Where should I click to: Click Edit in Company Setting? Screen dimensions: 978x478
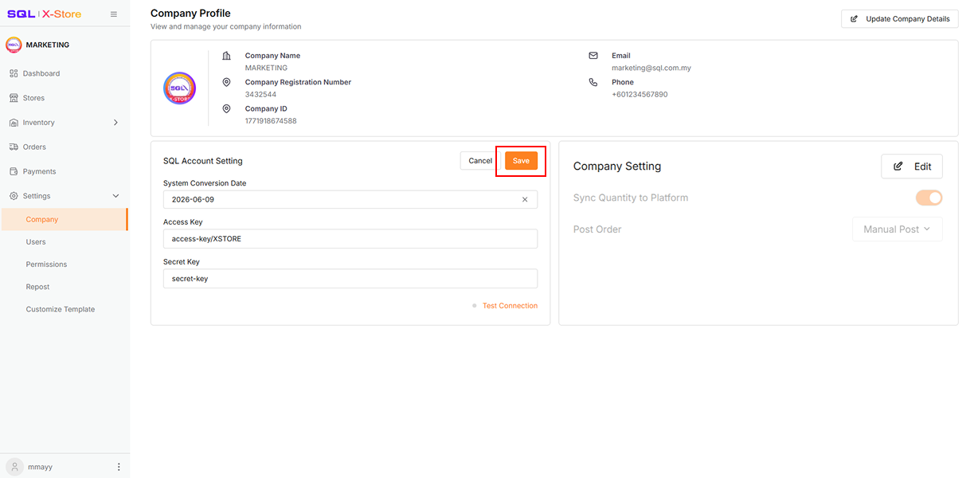coord(912,167)
